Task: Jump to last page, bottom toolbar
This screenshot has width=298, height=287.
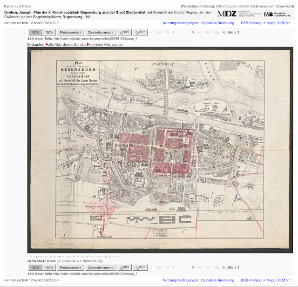Action: click(x=223, y=267)
